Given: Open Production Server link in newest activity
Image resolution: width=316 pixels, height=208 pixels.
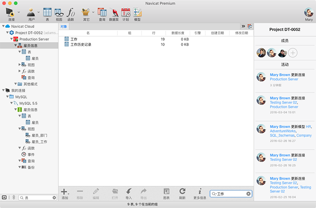Looking at the screenshot, I should 284,79.
